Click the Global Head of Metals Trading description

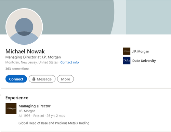coord(54,123)
